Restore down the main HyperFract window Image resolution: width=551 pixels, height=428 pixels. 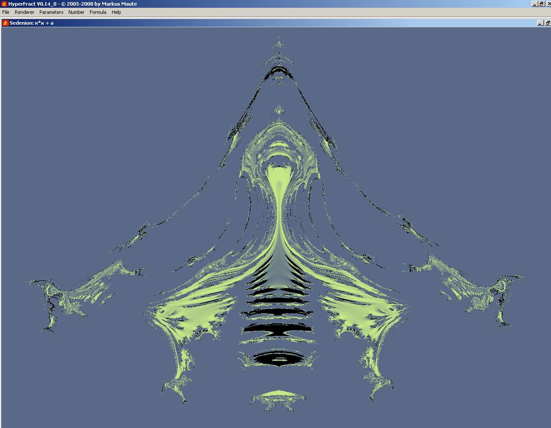tap(541, 4)
